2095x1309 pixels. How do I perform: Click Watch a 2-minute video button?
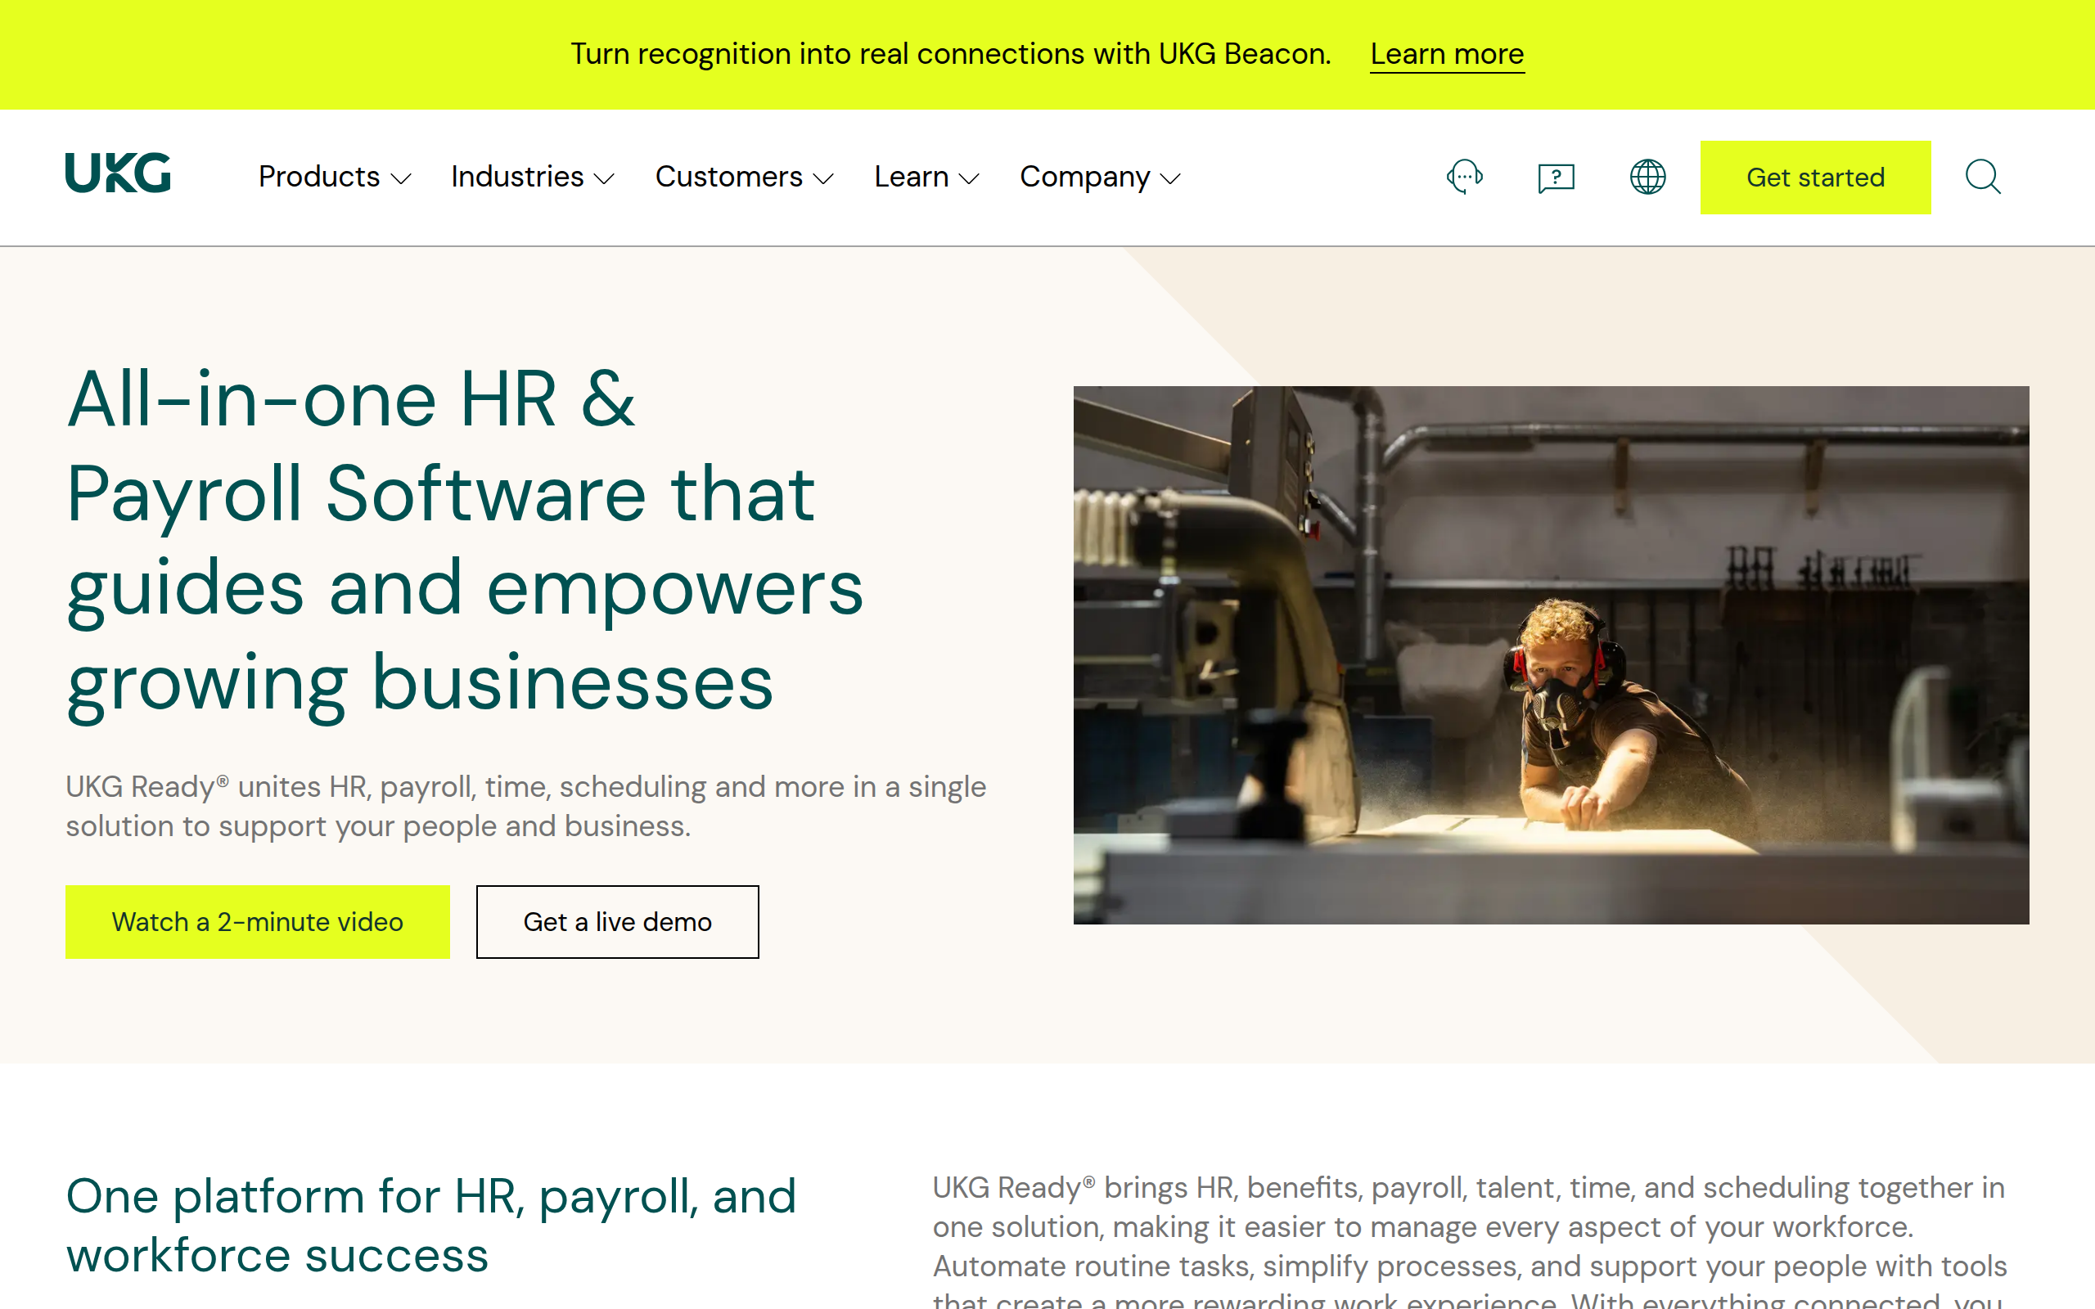pyautogui.click(x=257, y=921)
